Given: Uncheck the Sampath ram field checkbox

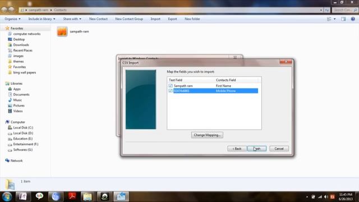Looking at the screenshot, I should tap(171, 86).
